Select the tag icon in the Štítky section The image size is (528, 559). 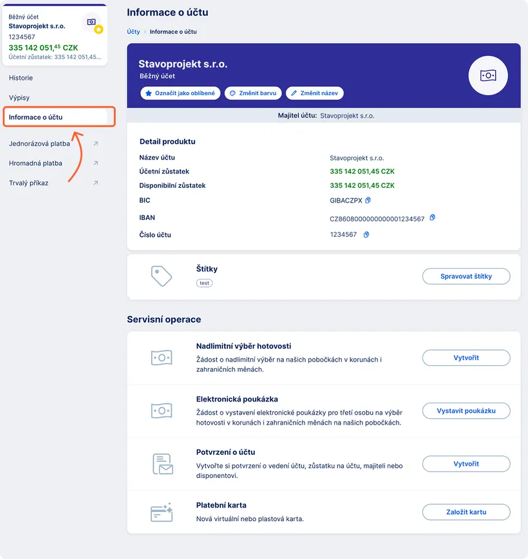pos(160,277)
